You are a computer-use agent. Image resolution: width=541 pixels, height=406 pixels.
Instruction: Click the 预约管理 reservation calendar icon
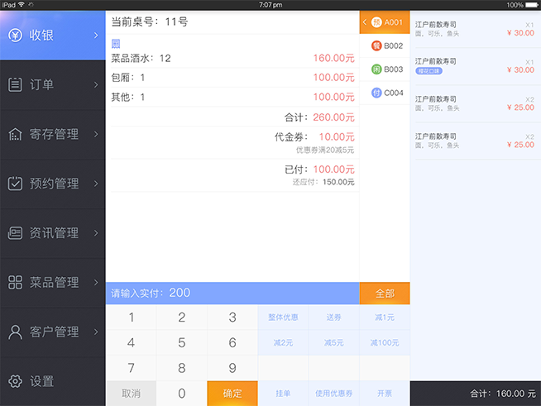tap(15, 184)
